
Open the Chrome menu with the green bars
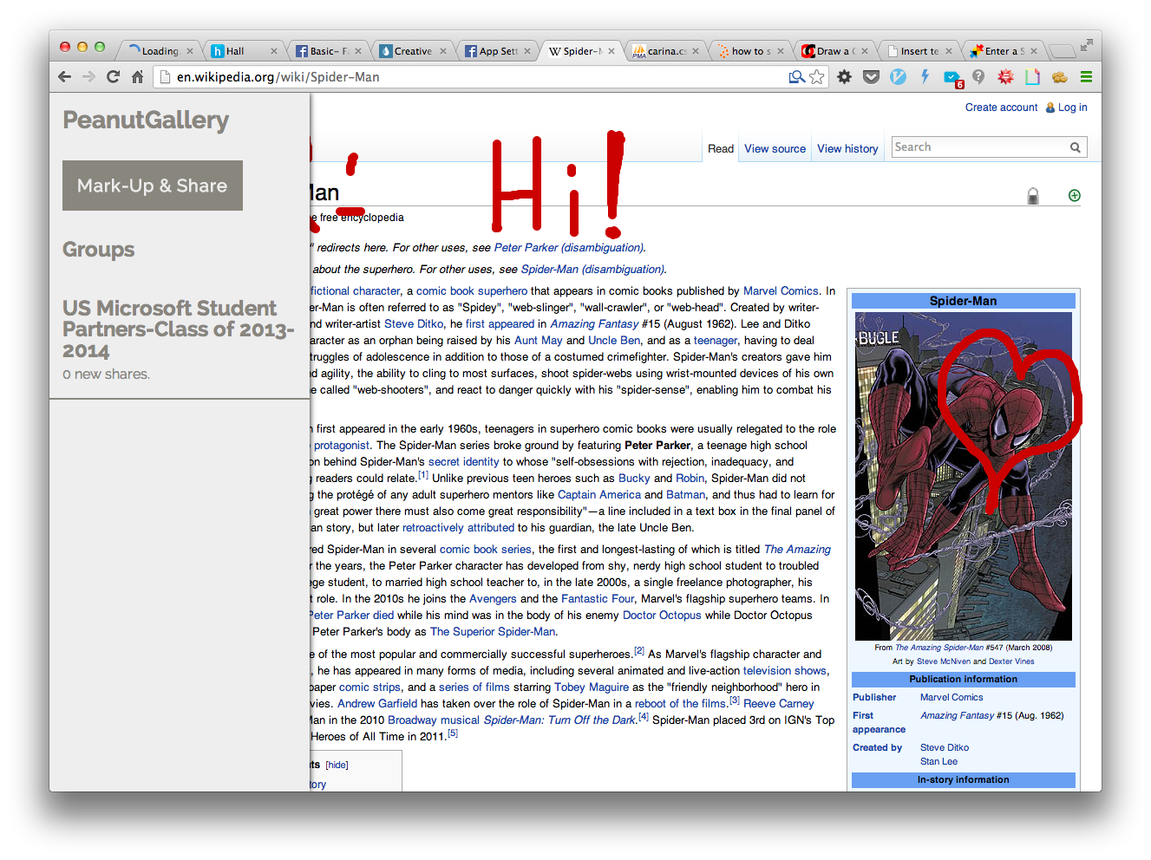[1086, 77]
